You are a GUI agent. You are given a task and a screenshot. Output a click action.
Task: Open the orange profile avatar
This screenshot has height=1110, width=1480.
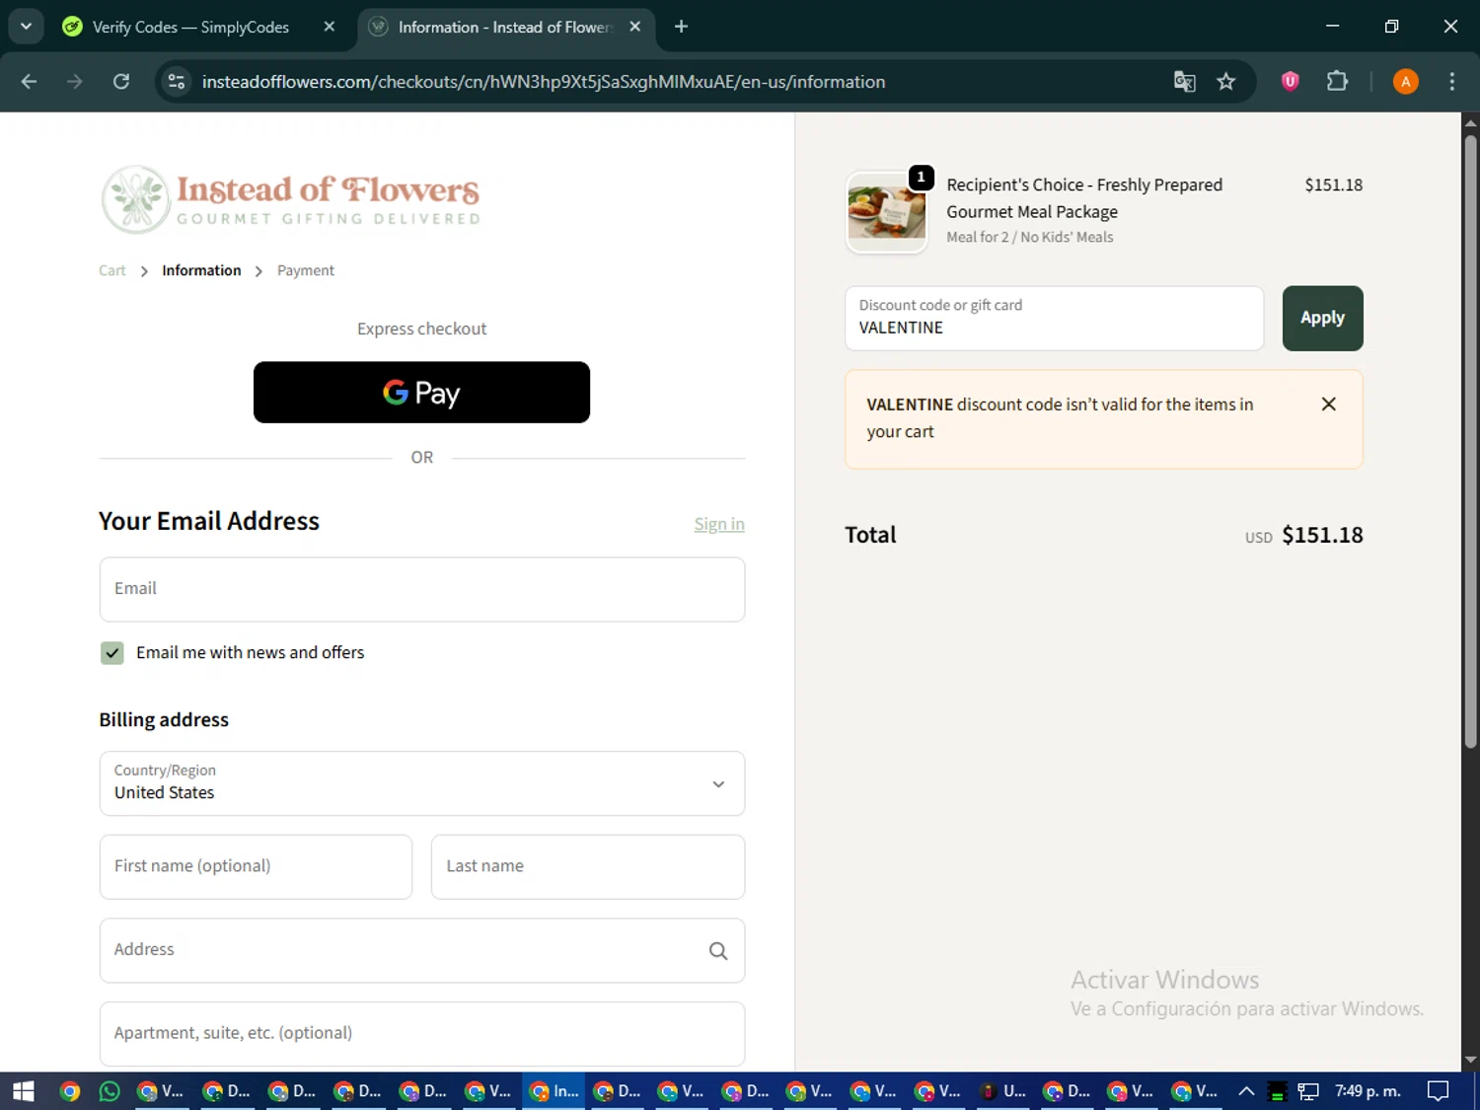[x=1406, y=82]
